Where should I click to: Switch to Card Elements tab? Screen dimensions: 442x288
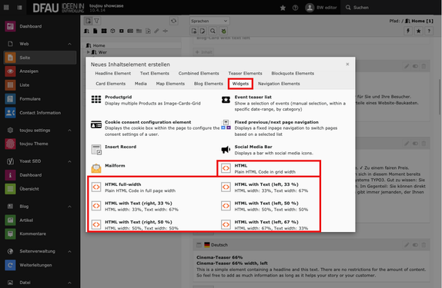pos(111,84)
